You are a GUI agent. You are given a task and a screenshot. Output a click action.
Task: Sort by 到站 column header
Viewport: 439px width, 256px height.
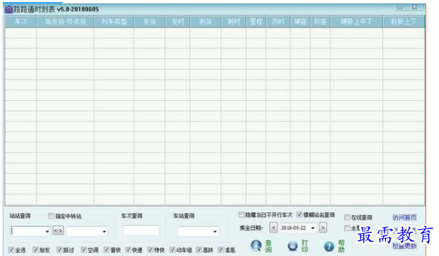(205, 22)
